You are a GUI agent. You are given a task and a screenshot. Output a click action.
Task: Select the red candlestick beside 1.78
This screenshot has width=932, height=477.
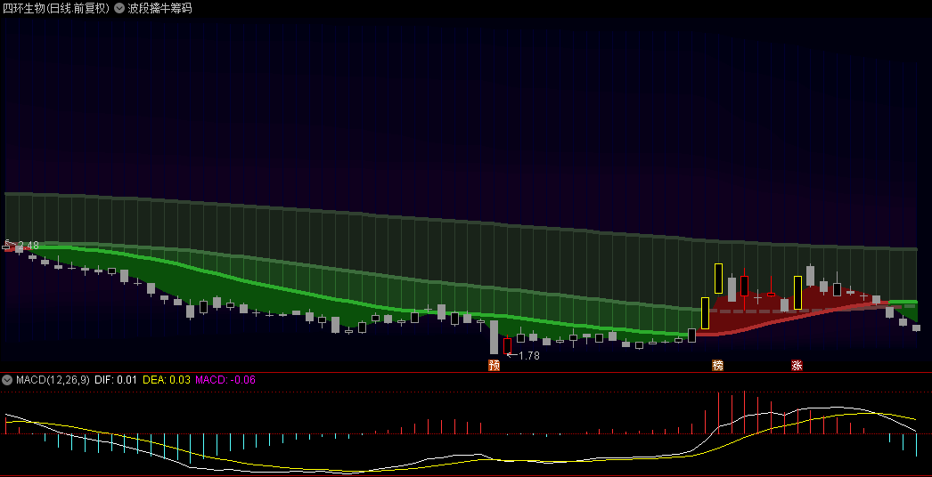click(x=507, y=345)
